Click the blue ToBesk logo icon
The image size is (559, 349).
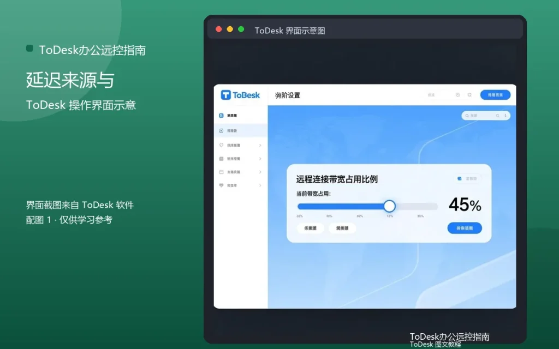point(225,95)
